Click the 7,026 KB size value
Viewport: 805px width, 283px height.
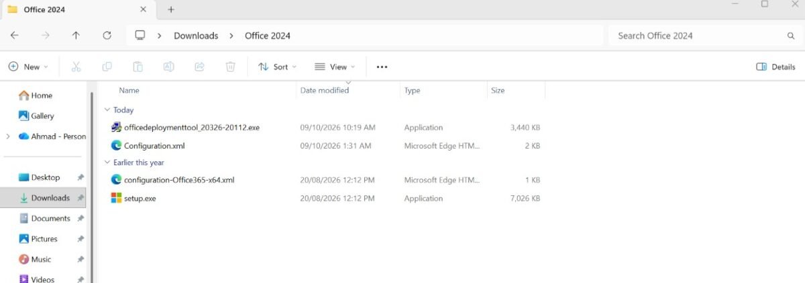525,198
